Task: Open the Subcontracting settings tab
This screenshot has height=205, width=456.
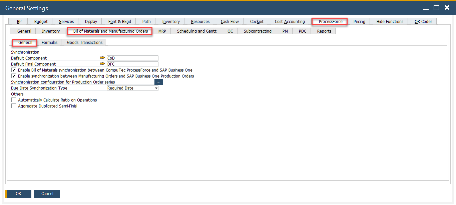Action: [x=257, y=31]
